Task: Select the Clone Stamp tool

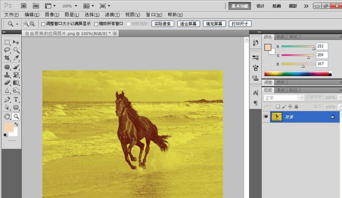Action: [7, 74]
